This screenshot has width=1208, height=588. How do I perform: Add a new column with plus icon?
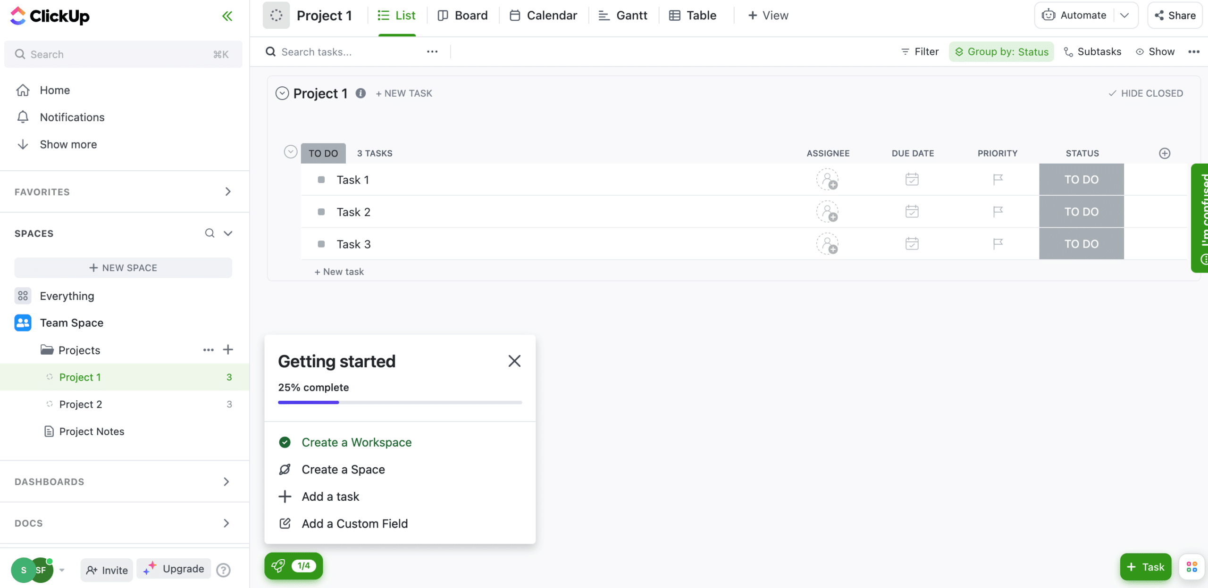click(1164, 153)
